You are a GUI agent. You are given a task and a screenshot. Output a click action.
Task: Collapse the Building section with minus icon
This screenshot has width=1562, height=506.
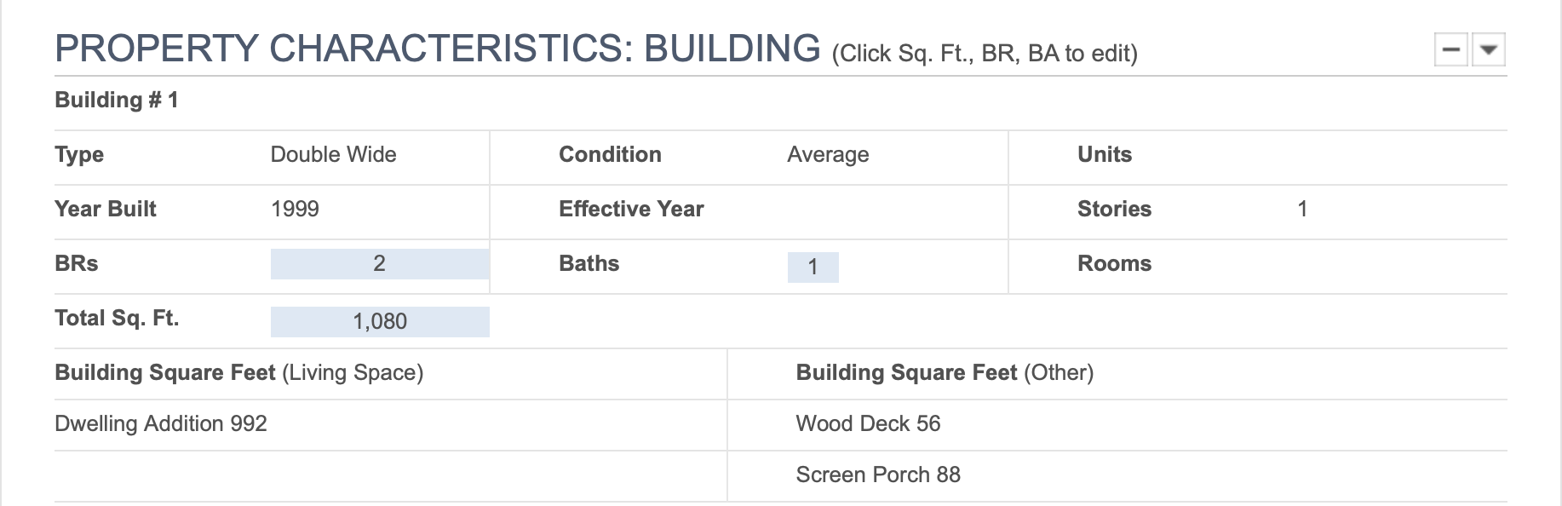point(1451,49)
